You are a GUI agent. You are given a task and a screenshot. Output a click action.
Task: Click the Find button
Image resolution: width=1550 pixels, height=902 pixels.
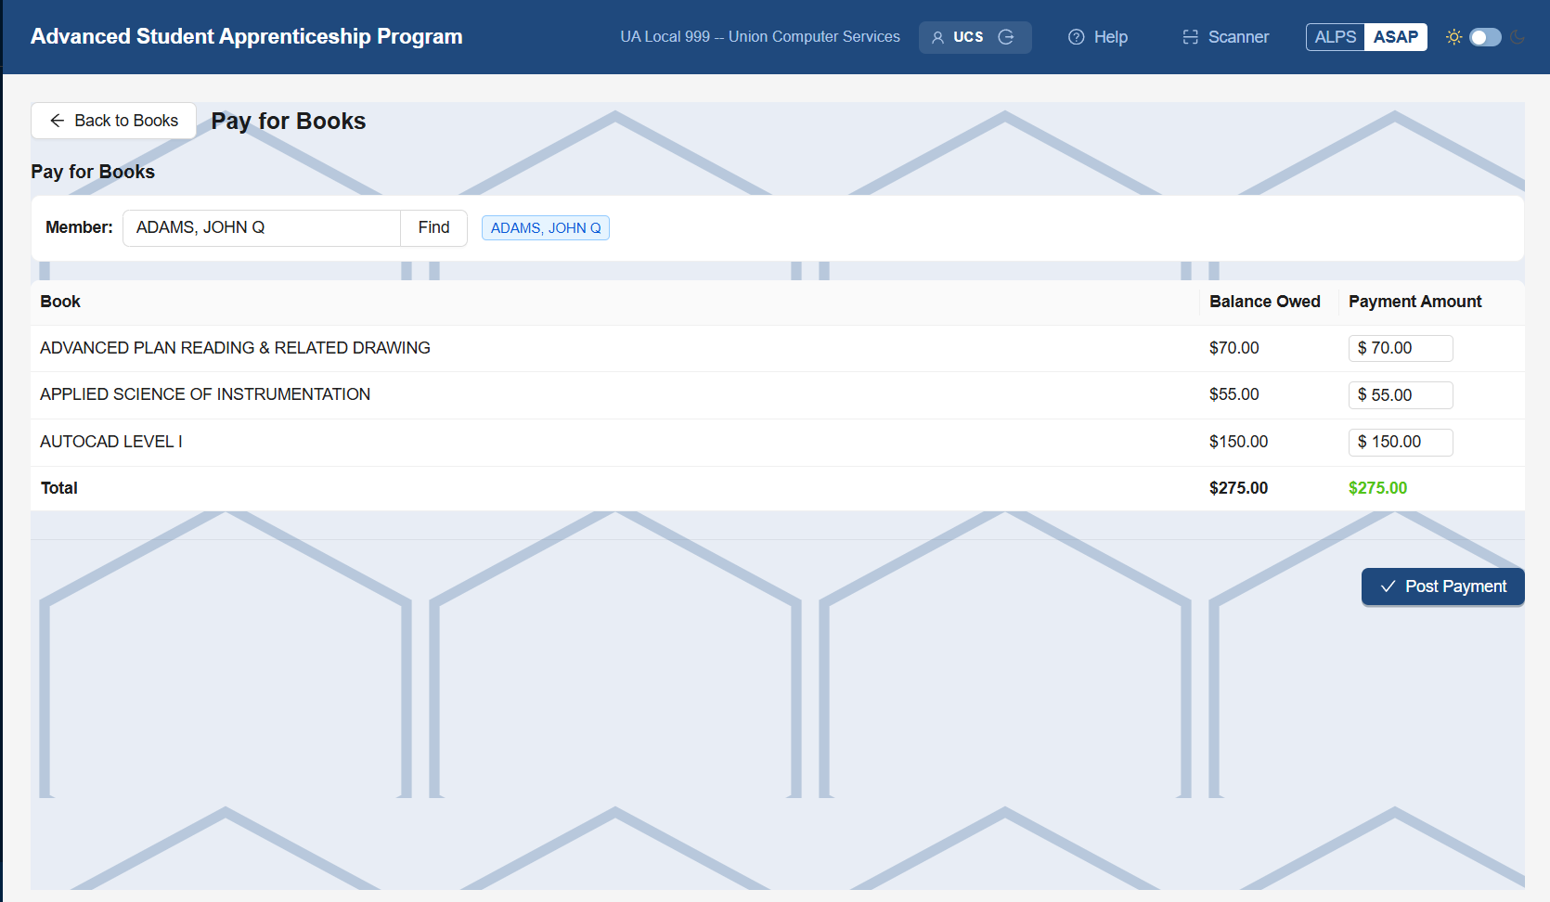tap(433, 227)
